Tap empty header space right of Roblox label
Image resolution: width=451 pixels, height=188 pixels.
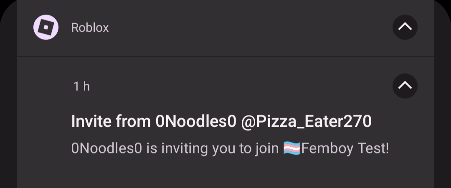point(251,28)
